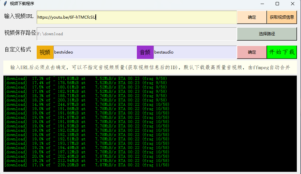Click log line showing 191.93MiB
The height and width of the screenshot is (174, 301).
click(x=87, y=126)
